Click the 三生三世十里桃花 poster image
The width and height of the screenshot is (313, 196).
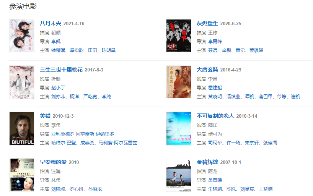[22, 83]
